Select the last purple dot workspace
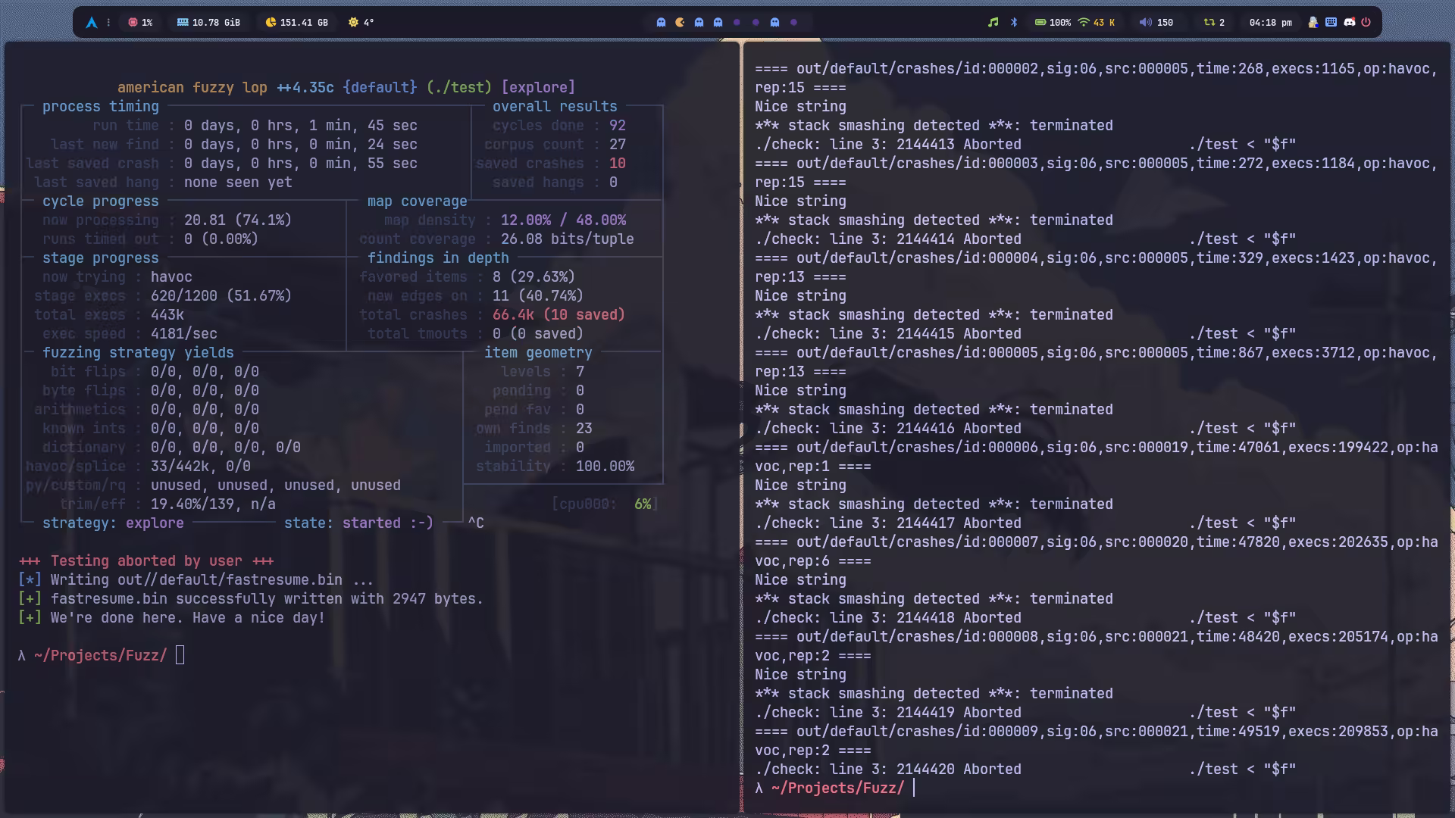The width and height of the screenshot is (1455, 818). (793, 23)
